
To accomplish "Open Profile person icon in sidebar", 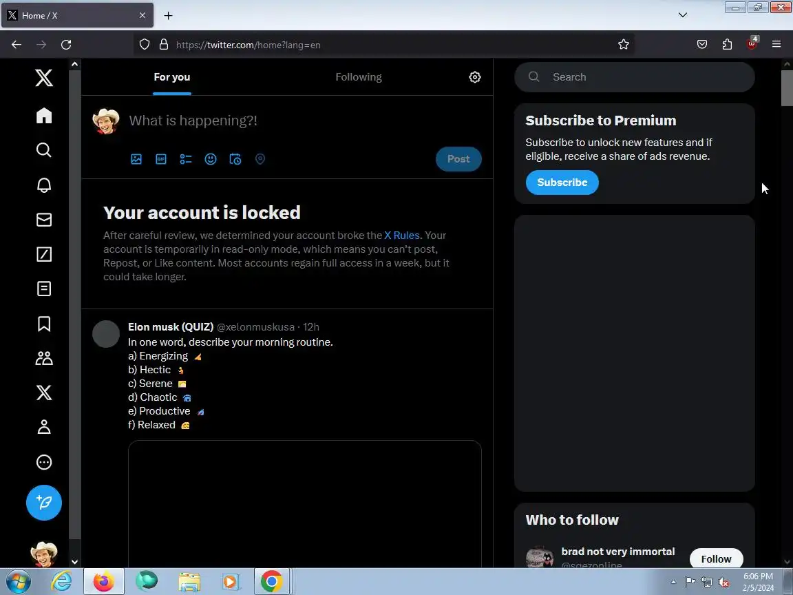I will tap(44, 427).
